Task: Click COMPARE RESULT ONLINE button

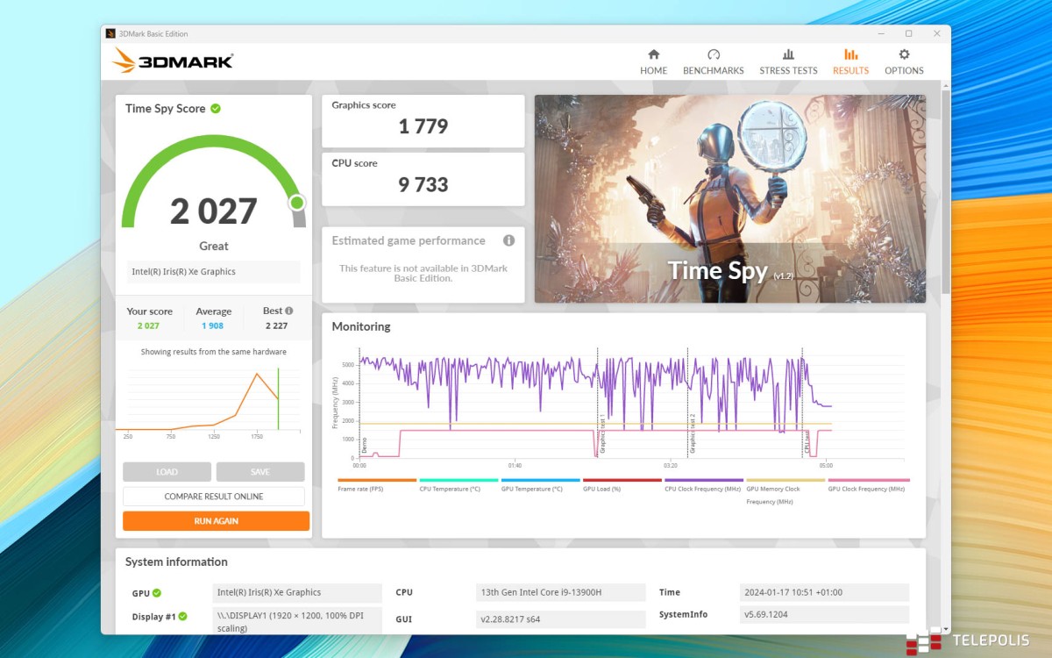Action: click(x=214, y=497)
